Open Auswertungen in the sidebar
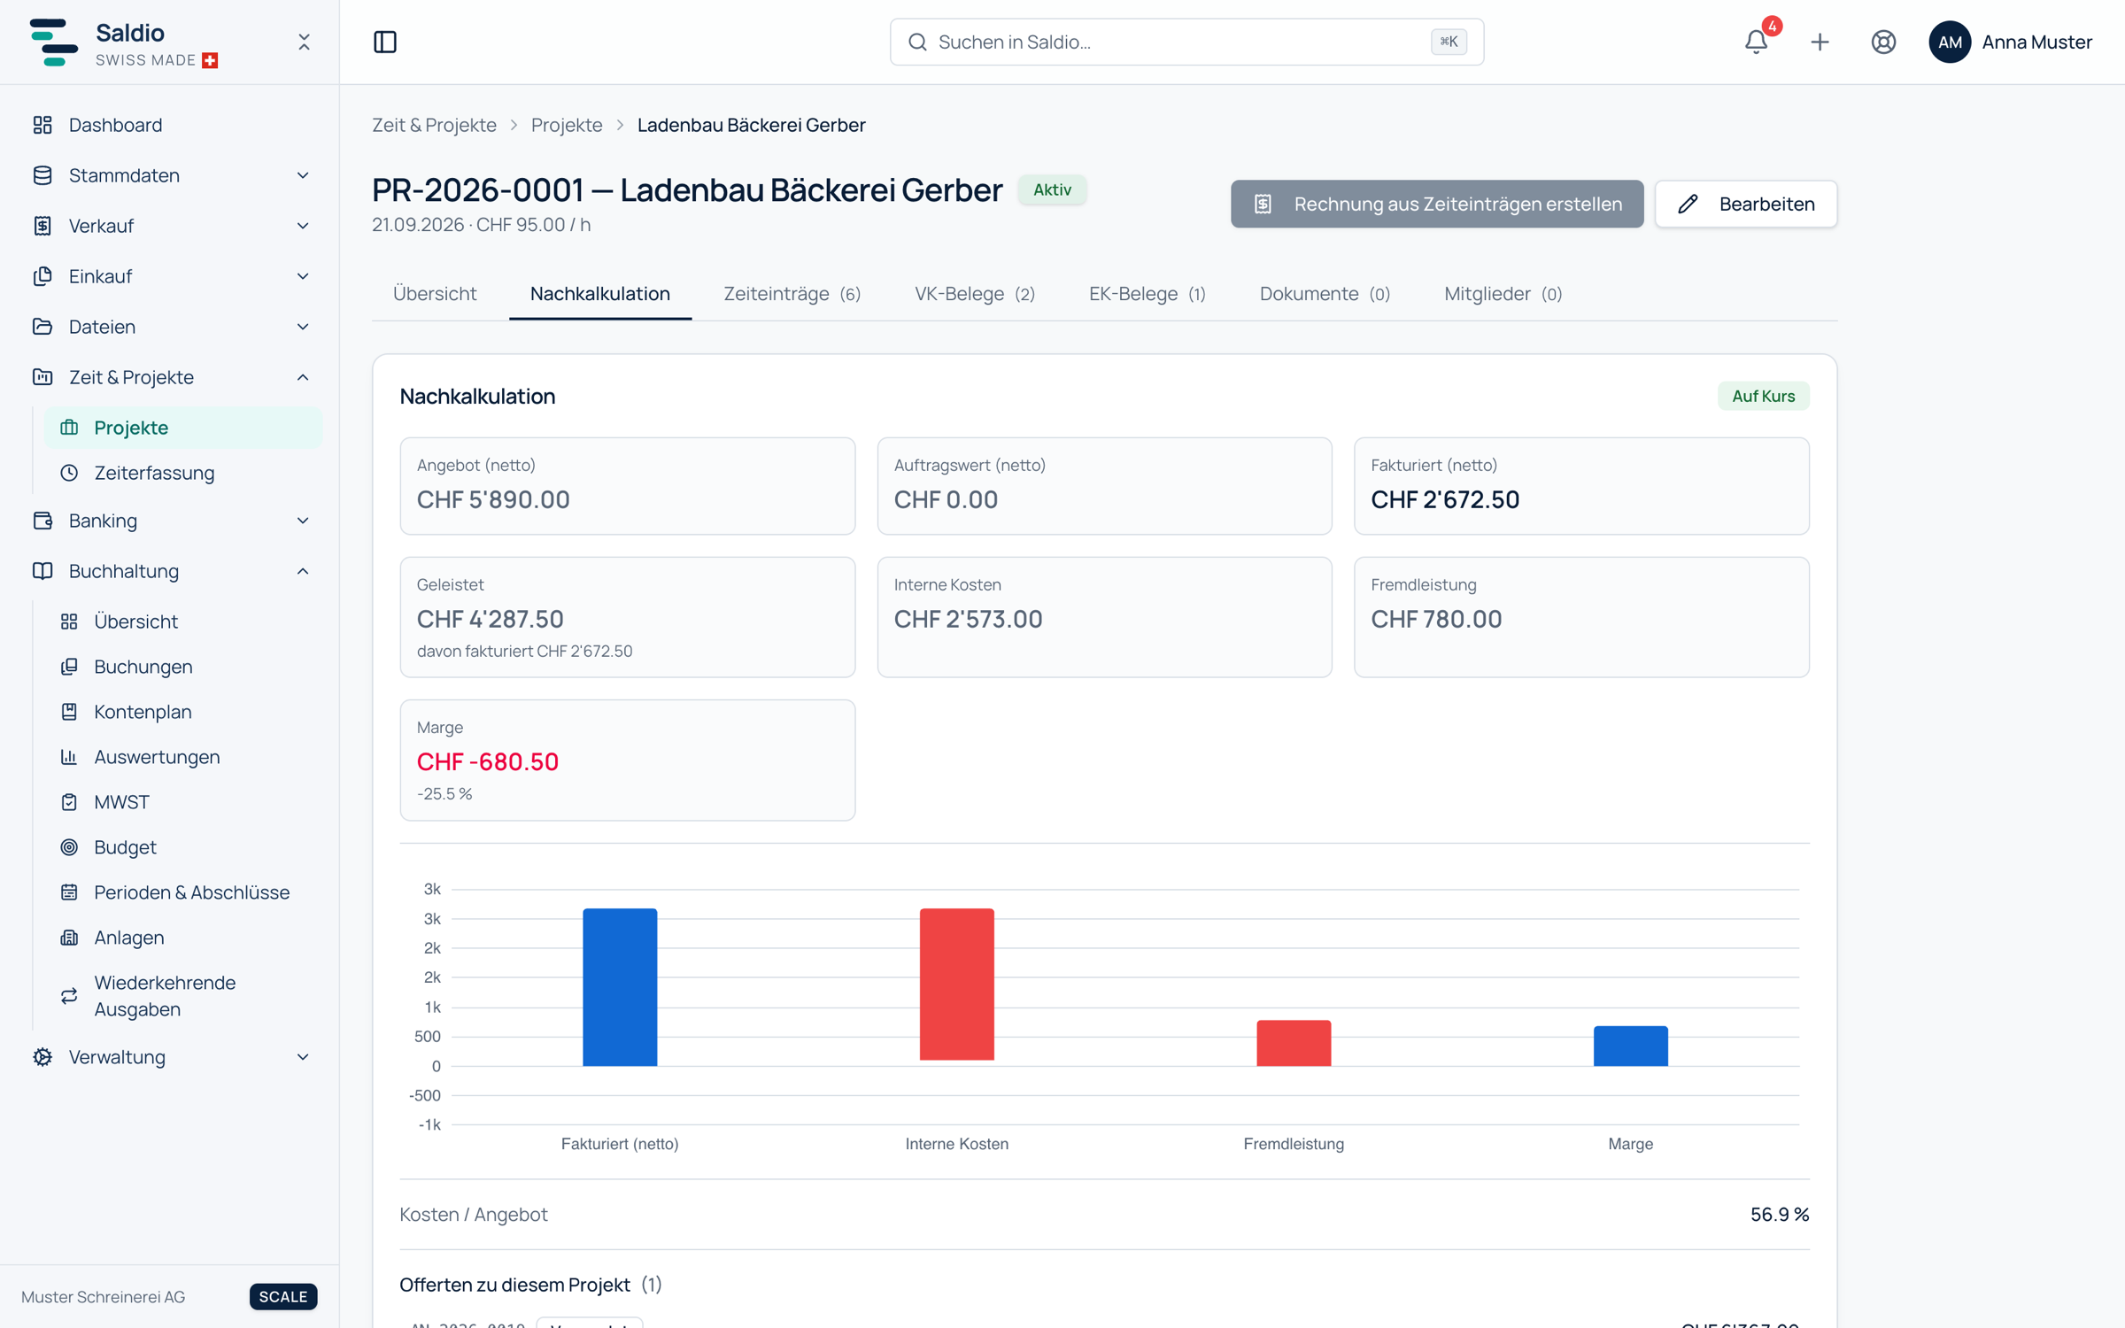Image resolution: width=2125 pixels, height=1328 pixels. pyautogui.click(x=182, y=757)
